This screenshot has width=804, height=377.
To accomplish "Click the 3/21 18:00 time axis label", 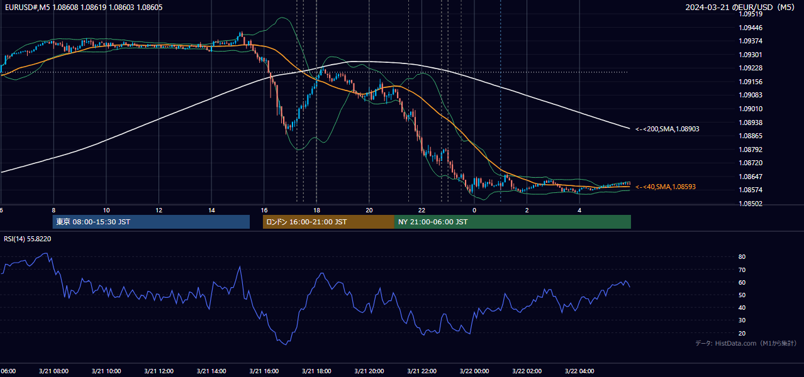I will tap(316, 371).
